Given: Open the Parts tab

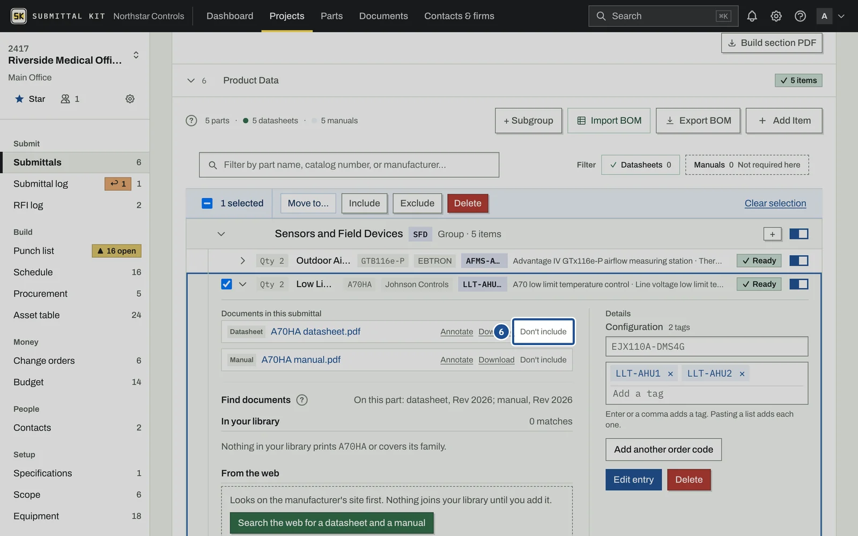Looking at the screenshot, I should [331, 16].
